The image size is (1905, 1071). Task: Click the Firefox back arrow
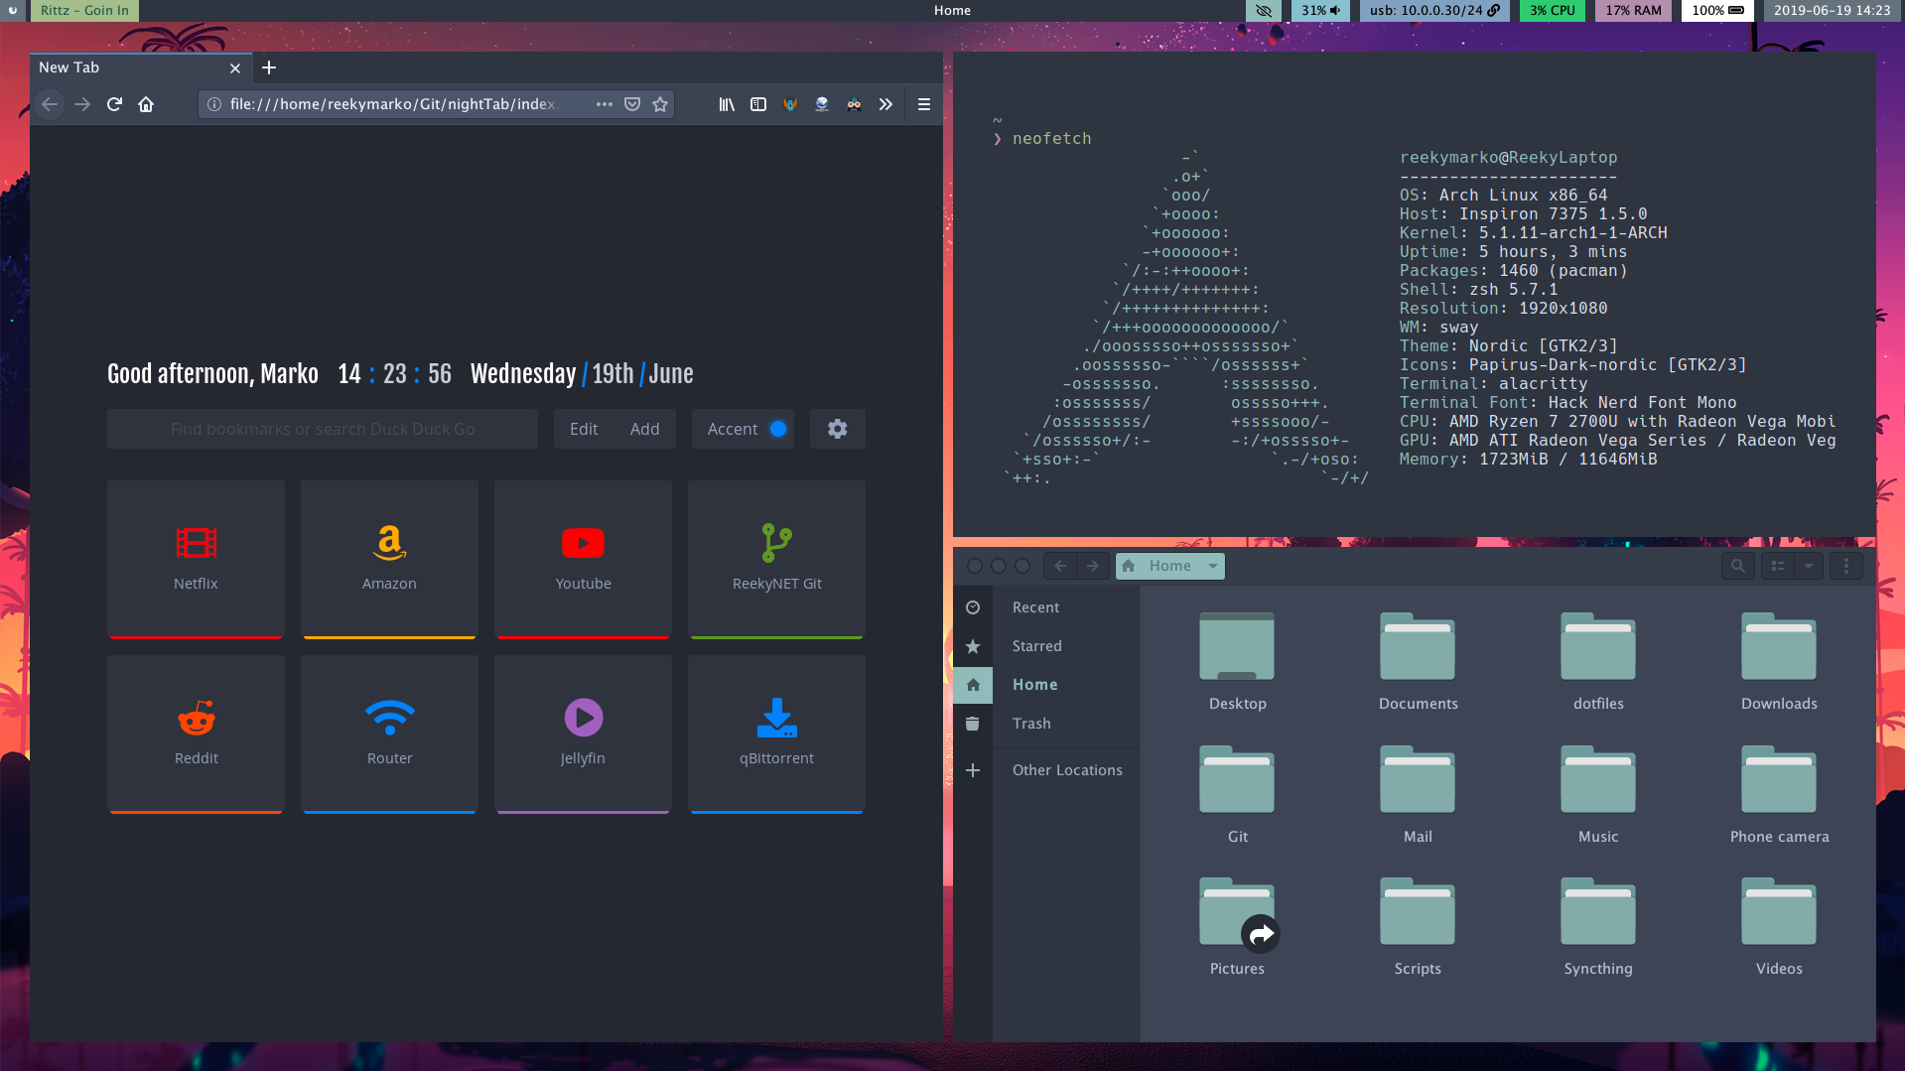point(50,104)
